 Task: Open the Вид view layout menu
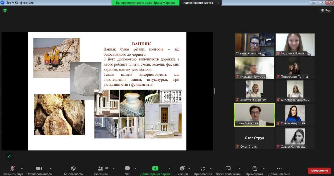click(326, 10)
